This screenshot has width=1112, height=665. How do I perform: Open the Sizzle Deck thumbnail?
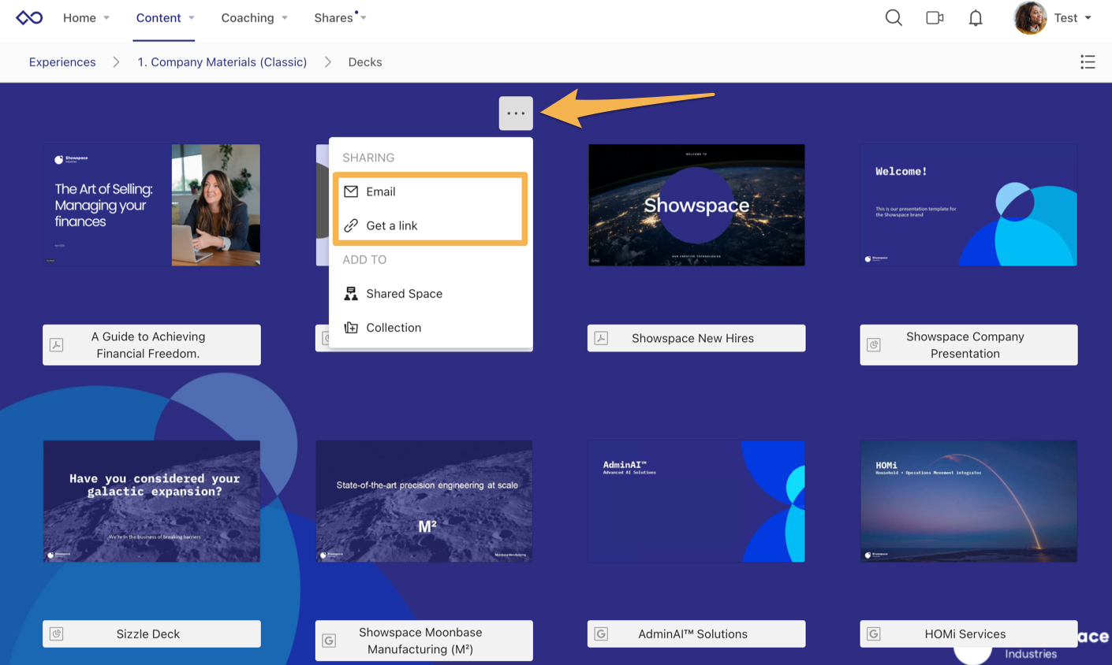click(x=151, y=501)
